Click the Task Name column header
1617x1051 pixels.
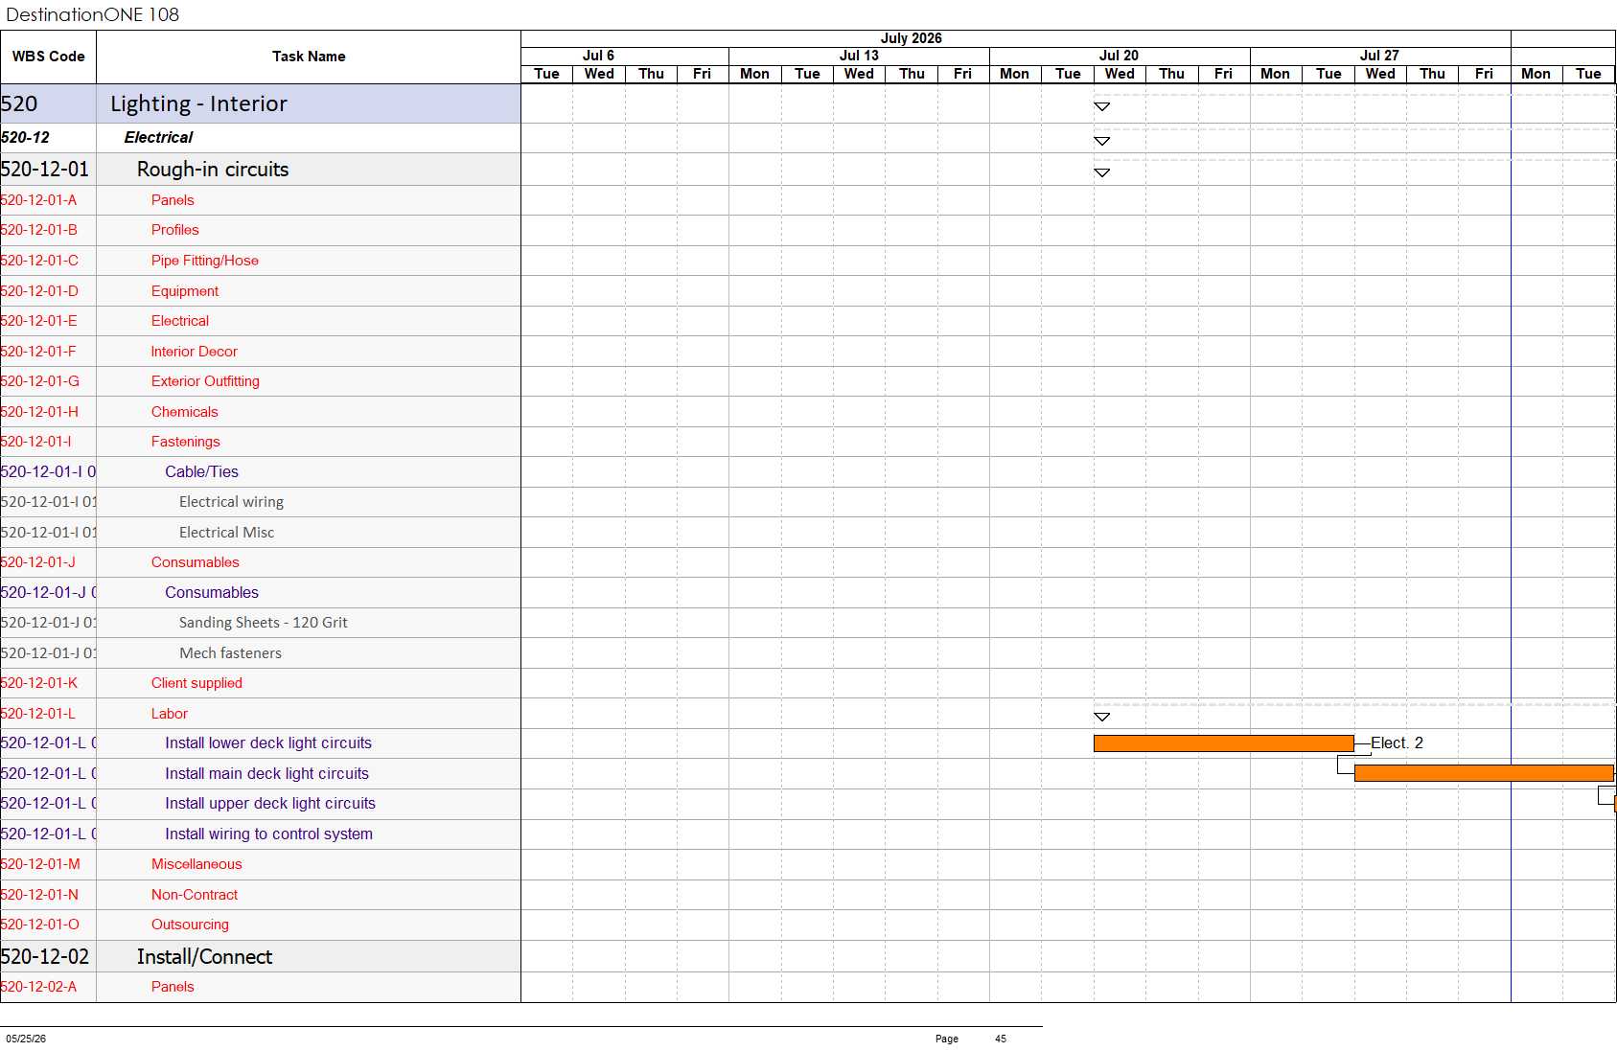309,57
